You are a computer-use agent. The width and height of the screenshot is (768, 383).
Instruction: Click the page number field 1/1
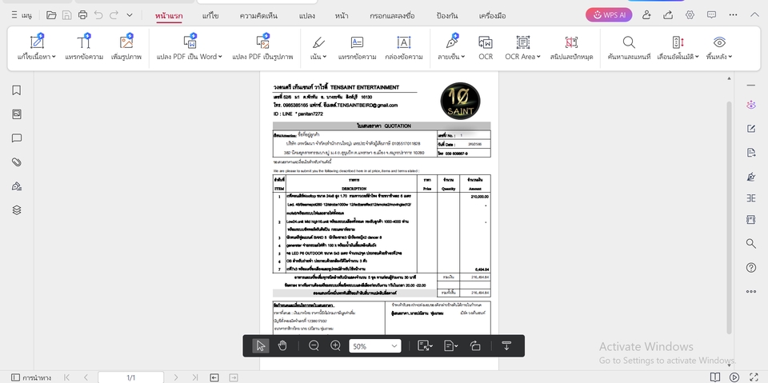130,377
